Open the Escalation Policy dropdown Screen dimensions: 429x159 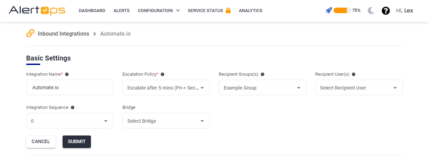click(166, 88)
